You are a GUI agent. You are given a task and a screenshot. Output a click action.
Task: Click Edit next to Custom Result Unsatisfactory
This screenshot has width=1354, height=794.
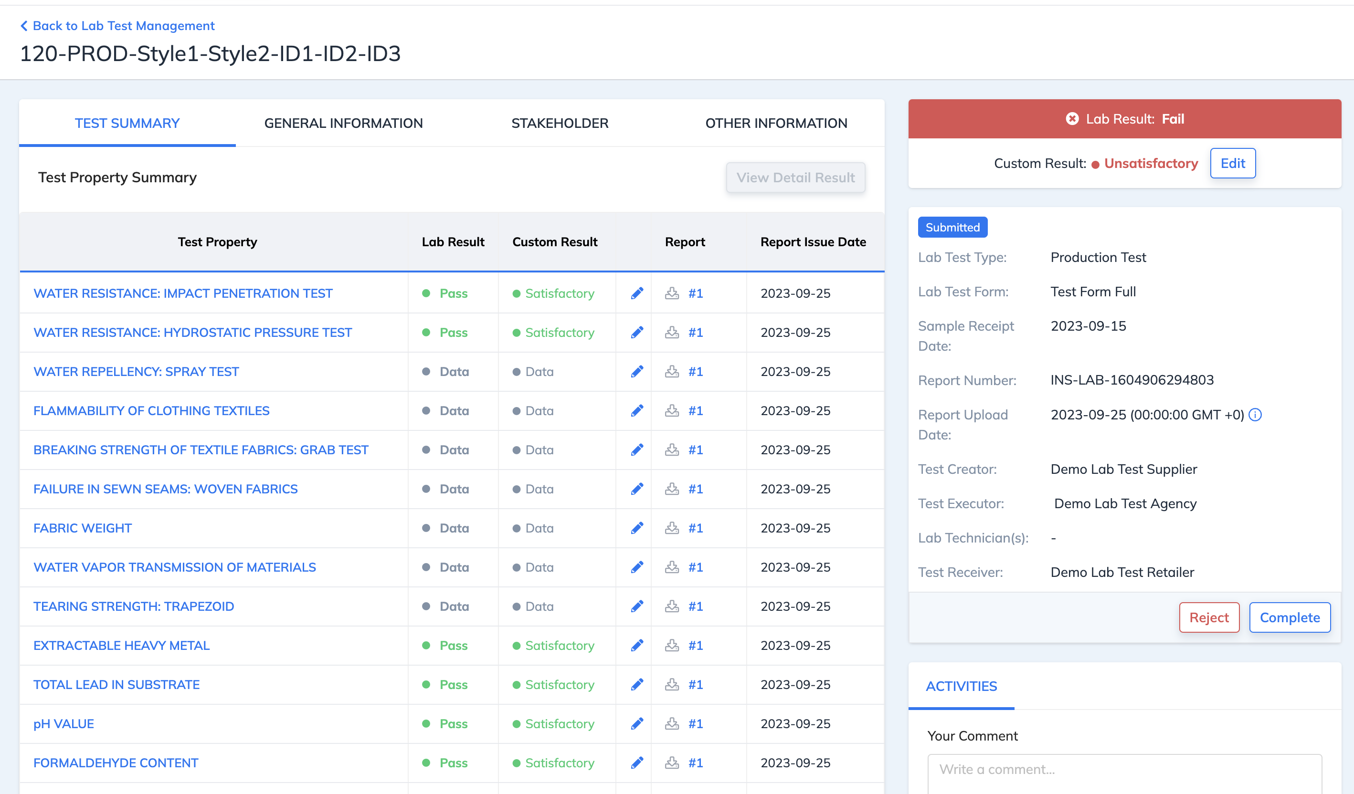click(x=1233, y=163)
